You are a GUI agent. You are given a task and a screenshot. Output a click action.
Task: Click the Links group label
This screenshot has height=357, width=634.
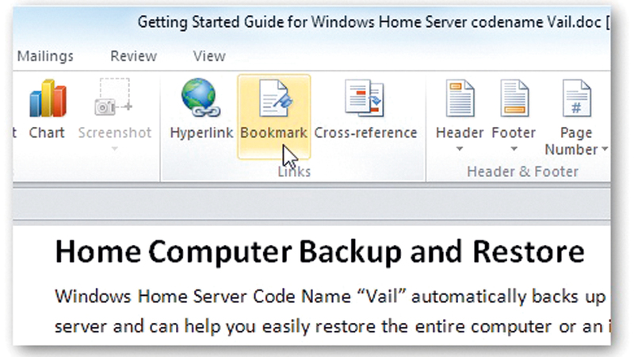pyautogui.click(x=294, y=171)
